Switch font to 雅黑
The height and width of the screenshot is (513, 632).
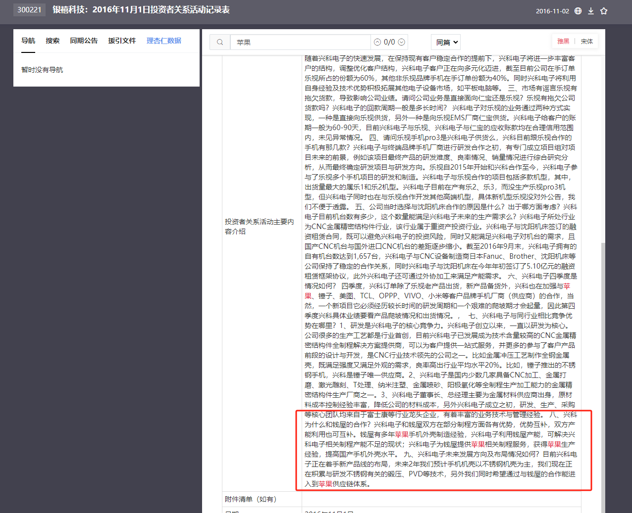pos(563,42)
